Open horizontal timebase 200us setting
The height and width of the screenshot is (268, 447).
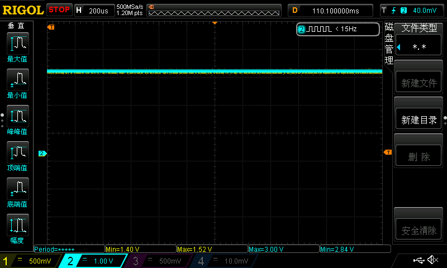[x=98, y=11]
